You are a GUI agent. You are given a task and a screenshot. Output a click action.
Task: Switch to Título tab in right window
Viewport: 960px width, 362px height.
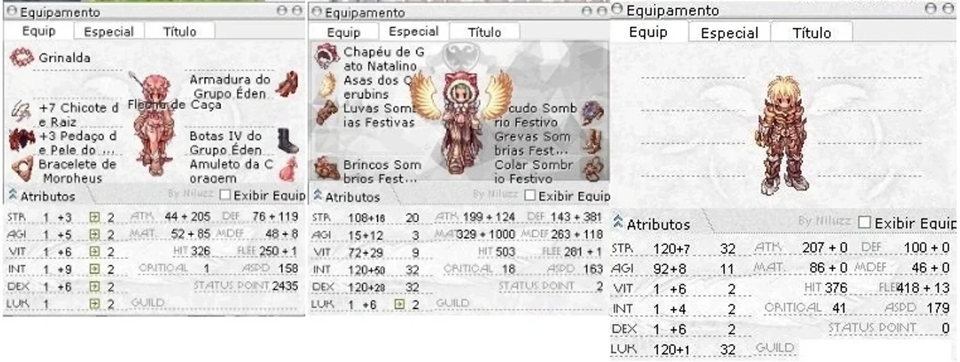812,33
